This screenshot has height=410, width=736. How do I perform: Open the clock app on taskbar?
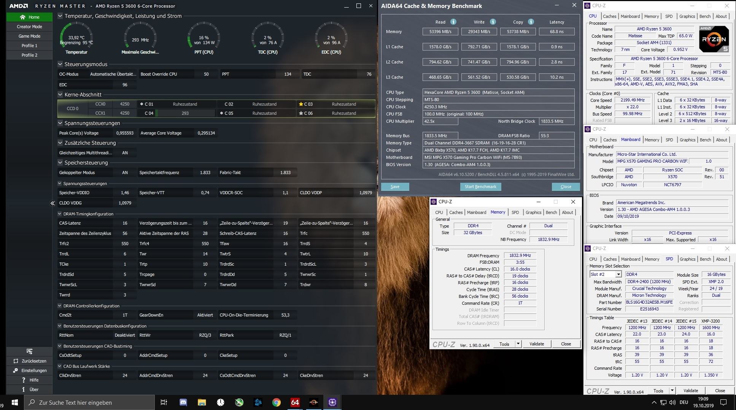tap(221, 402)
